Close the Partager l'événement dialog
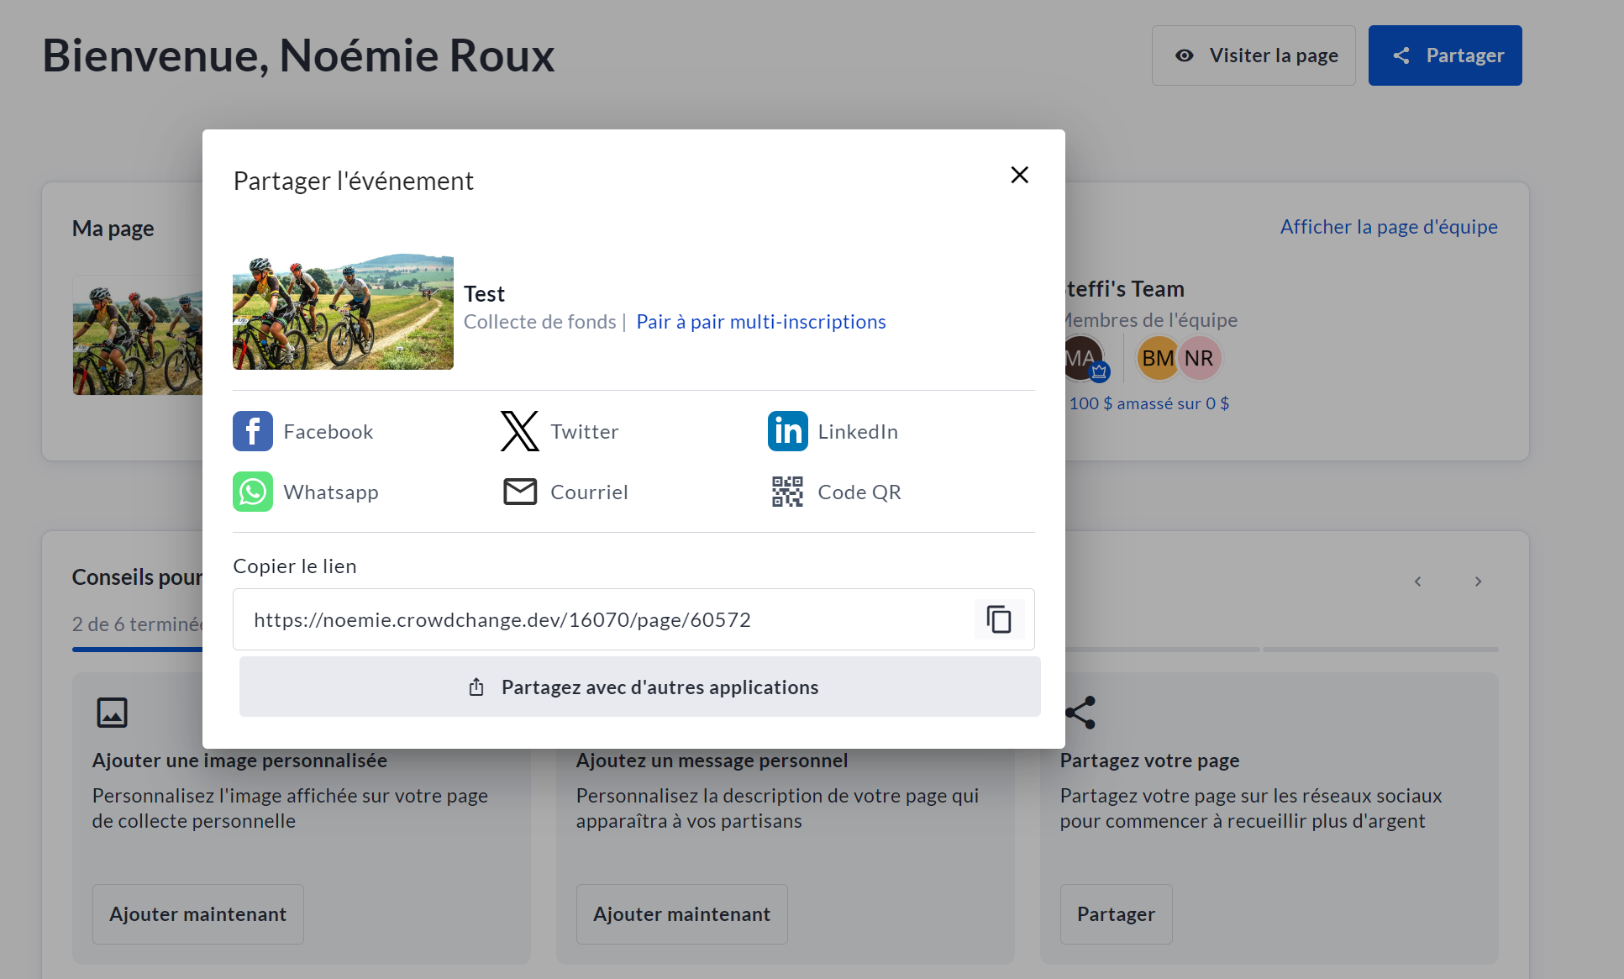Image resolution: width=1624 pixels, height=979 pixels. click(1019, 175)
